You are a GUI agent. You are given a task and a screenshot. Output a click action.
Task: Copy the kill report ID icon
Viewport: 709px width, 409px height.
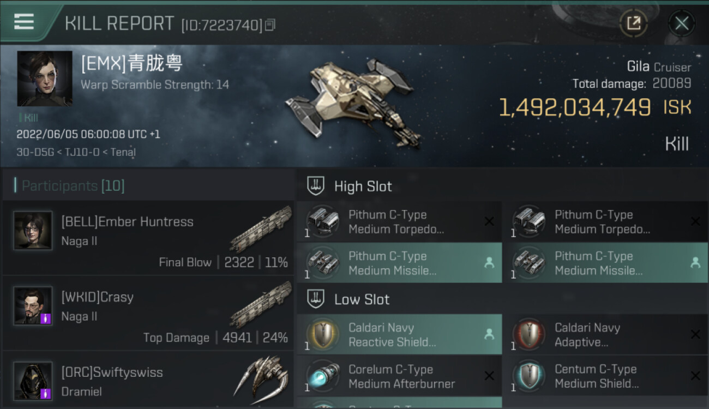tap(270, 25)
